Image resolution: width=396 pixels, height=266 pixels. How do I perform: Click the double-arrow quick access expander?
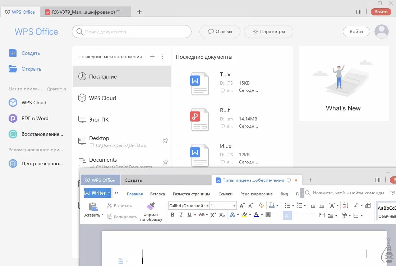coord(116,193)
